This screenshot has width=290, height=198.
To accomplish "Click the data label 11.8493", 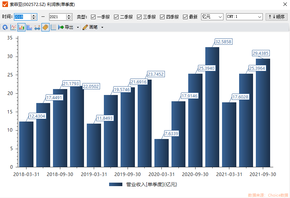I will (x=105, y=118).
